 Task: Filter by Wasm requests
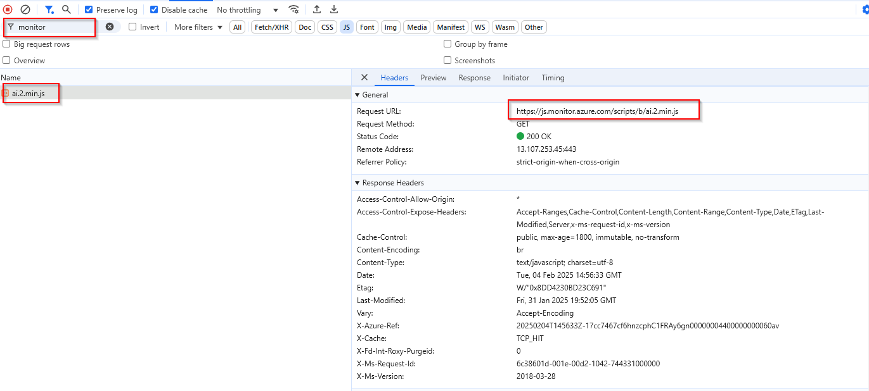tap(505, 27)
